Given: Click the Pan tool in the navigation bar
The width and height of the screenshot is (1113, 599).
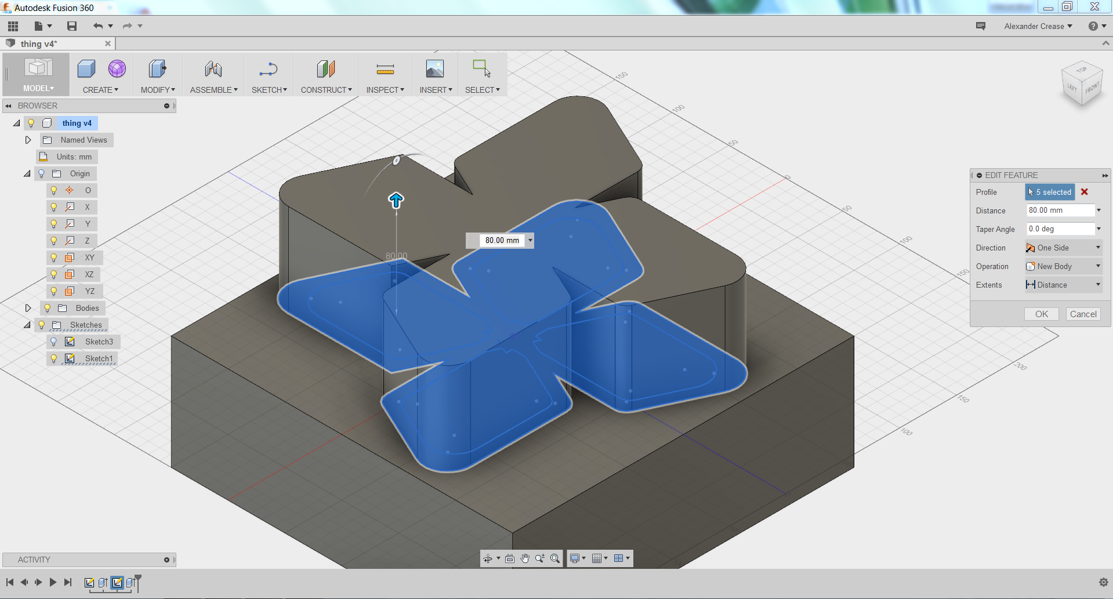Looking at the screenshot, I should click(525, 558).
